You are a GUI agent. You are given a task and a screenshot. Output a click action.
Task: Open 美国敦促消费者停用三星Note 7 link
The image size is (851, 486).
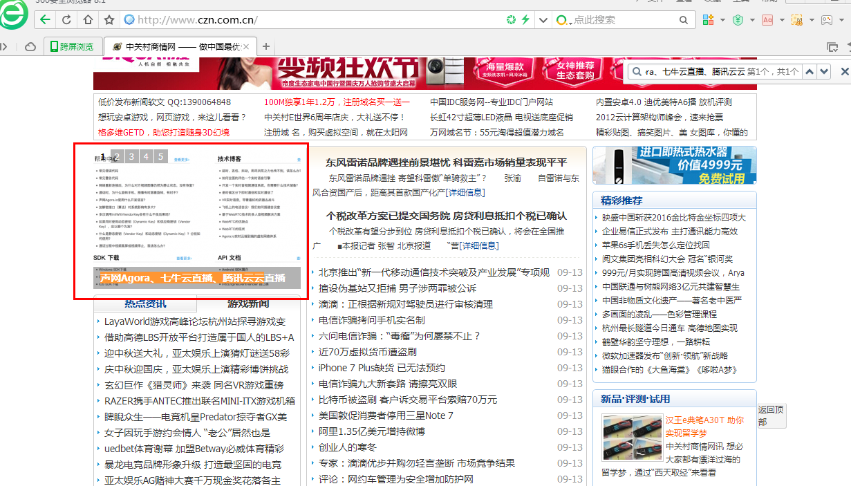[386, 415]
